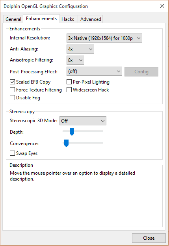This screenshot has height=246, width=169.
Task: Open the Internal Resolution dropdown
Action: 104,38
